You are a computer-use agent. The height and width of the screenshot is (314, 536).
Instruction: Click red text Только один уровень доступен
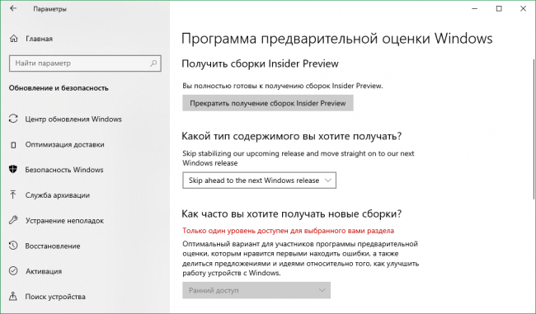pyautogui.click(x=288, y=231)
